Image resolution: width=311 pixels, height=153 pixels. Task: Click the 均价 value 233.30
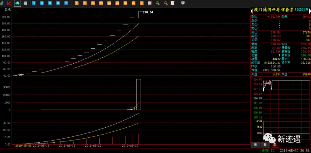point(306,44)
